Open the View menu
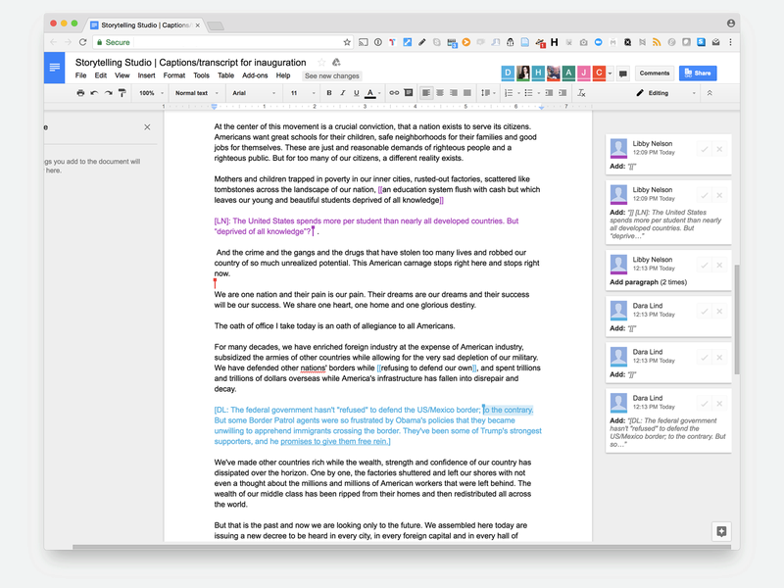The width and height of the screenshot is (784, 588). click(x=122, y=75)
